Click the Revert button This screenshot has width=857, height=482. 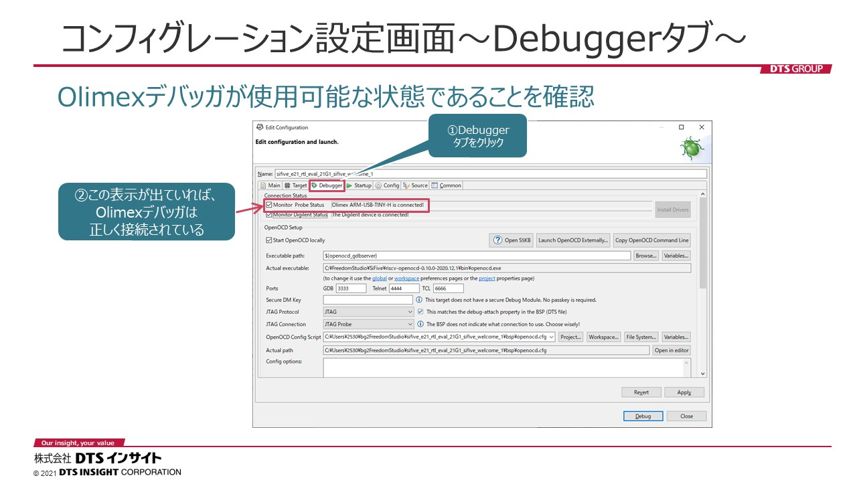(641, 392)
